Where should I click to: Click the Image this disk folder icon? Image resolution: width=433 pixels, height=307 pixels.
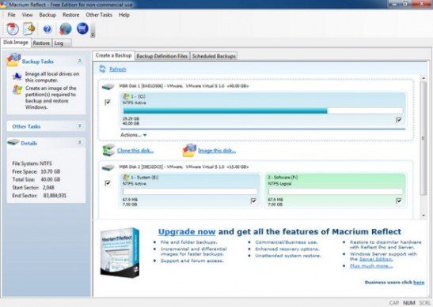[189, 150]
